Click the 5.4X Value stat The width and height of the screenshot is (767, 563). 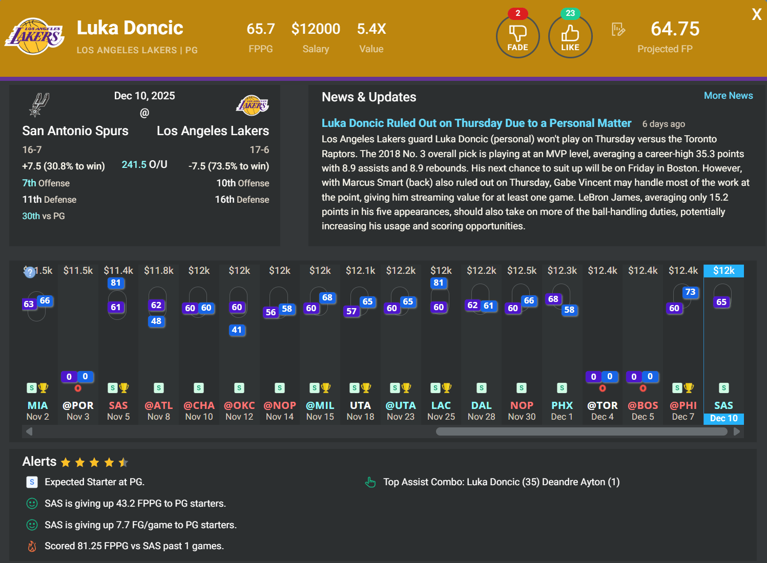pos(371,29)
